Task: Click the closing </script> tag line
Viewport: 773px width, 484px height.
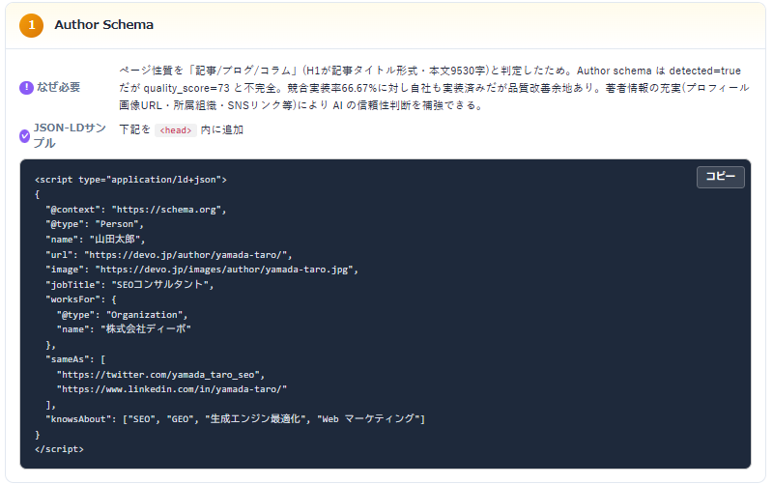Action: click(x=59, y=449)
